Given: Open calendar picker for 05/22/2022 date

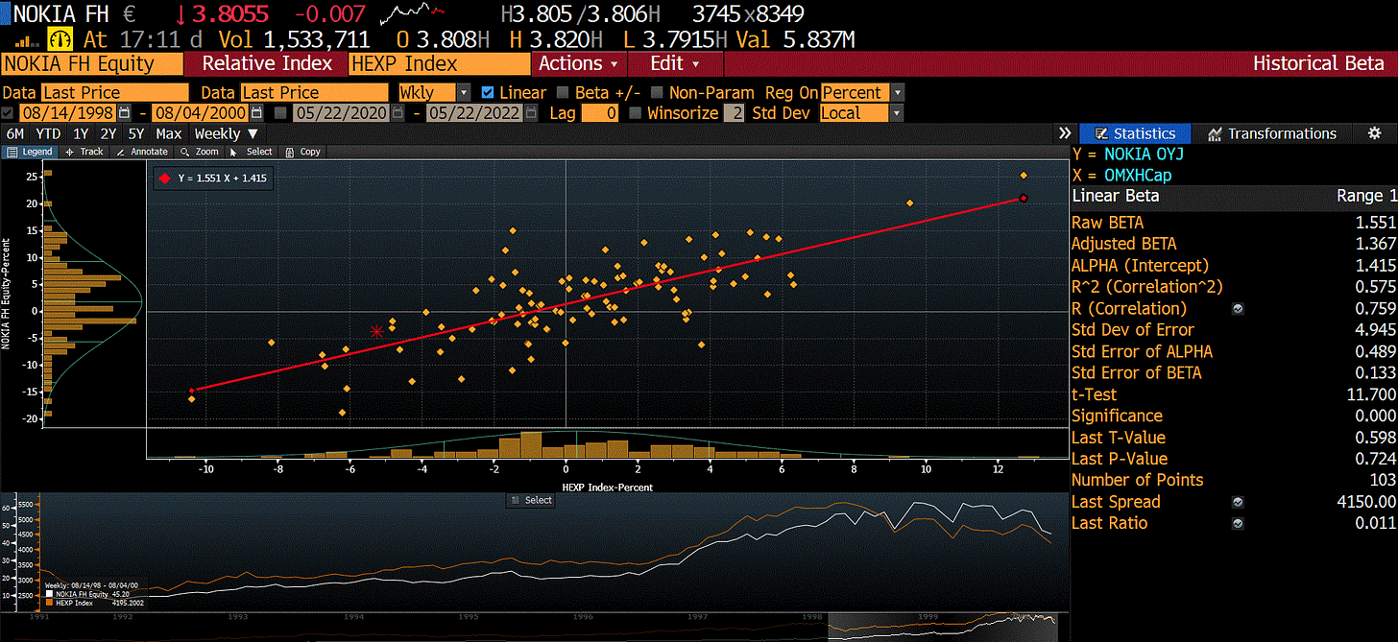Looking at the screenshot, I should click(x=529, y=113).
